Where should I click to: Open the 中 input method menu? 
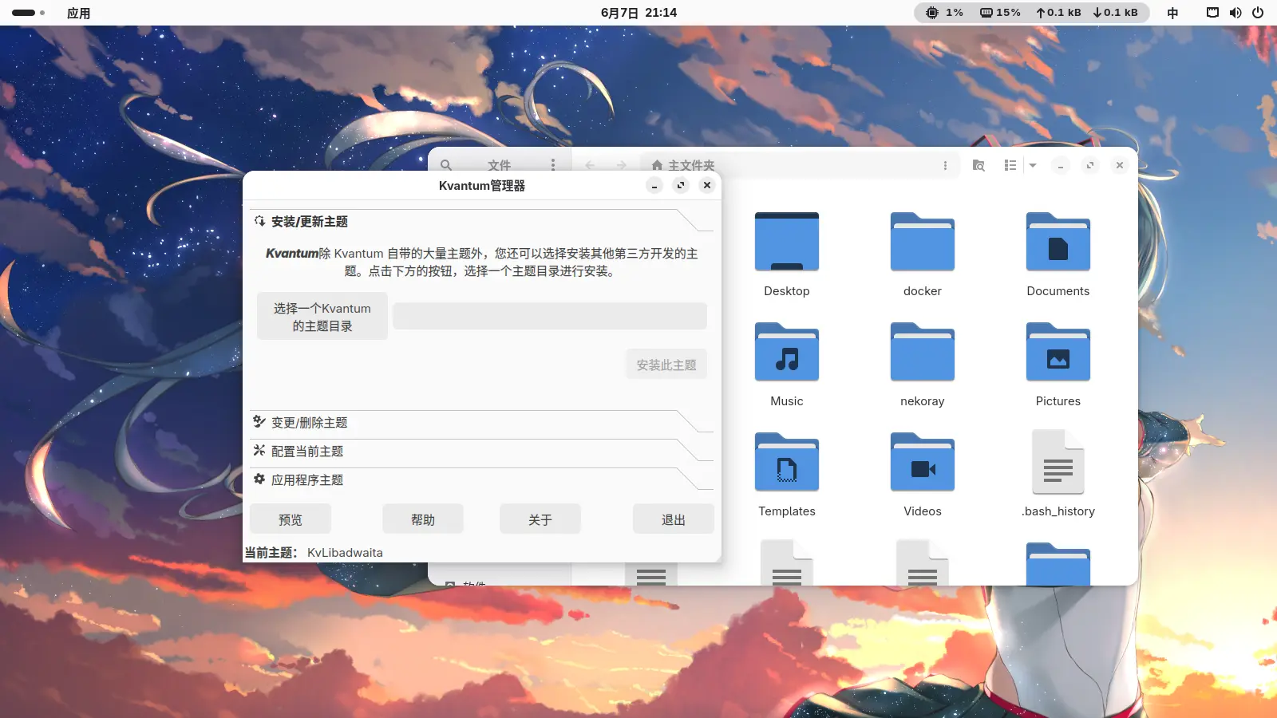pos(1172,13)
